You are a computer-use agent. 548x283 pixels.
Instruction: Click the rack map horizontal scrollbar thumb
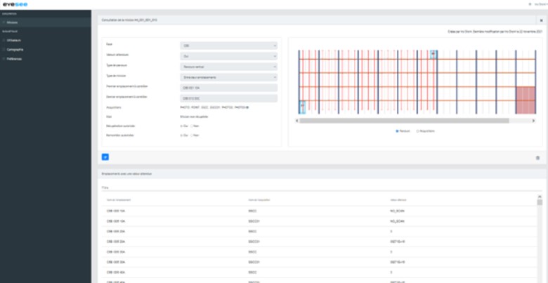(x=405, y=121)
